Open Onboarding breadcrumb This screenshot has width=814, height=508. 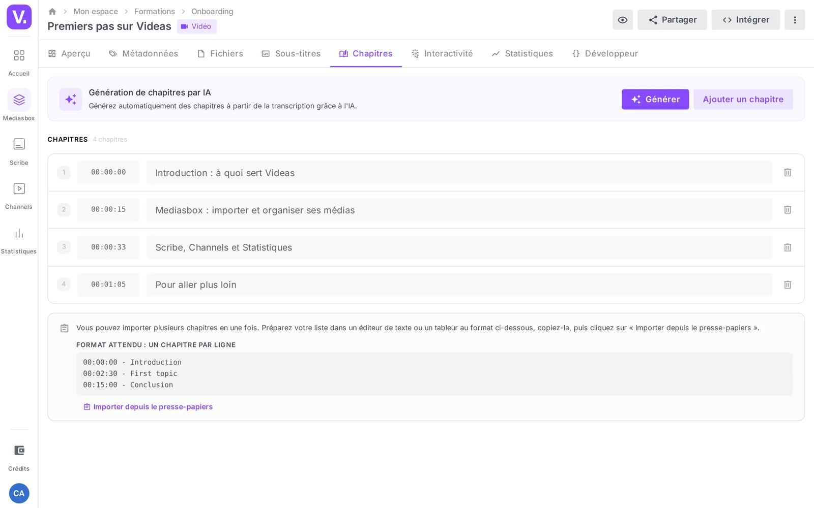pyautogui.click(x=212, y=11)
